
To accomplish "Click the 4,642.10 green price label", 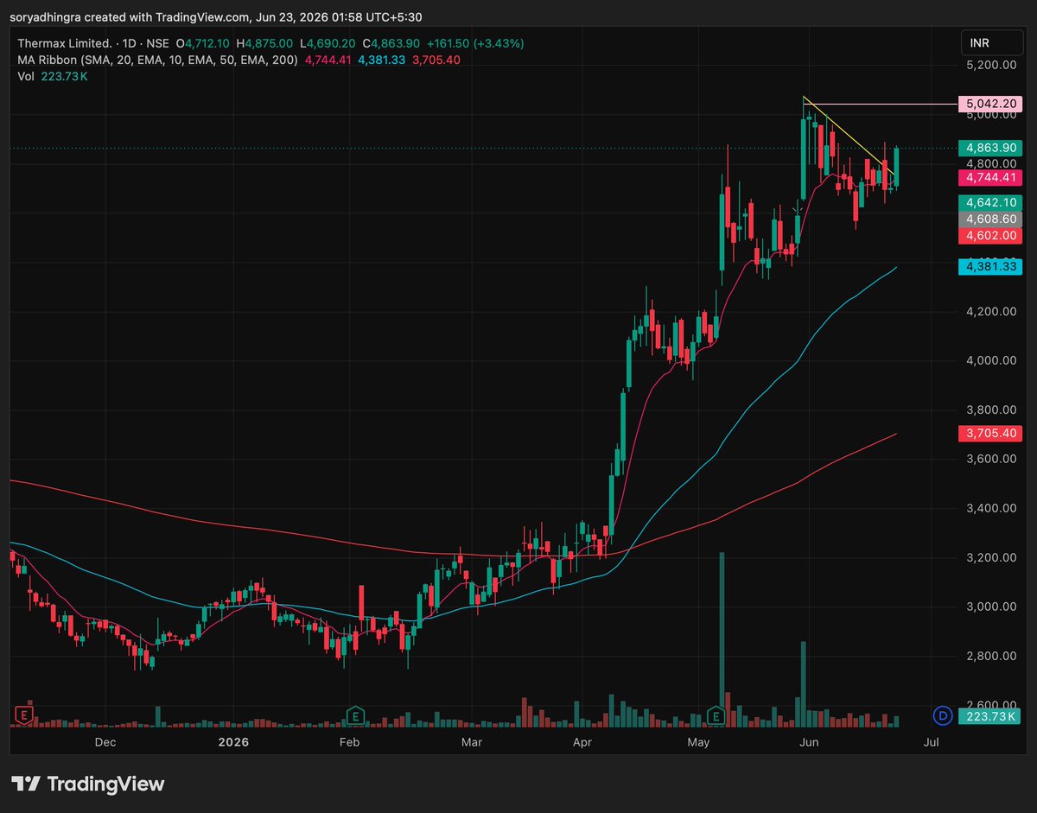I will pyautogui.click(x=990, y=203).
